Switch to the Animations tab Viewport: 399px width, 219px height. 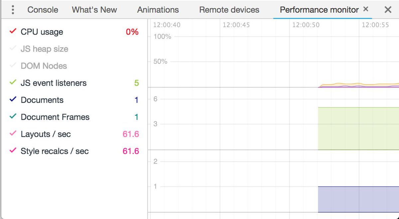pyautogui.click(x=158, y=10)
